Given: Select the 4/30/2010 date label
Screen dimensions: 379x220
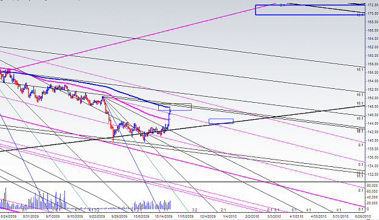Looking at the screenshot, I should pyautogui.click(x=318, y=216).
